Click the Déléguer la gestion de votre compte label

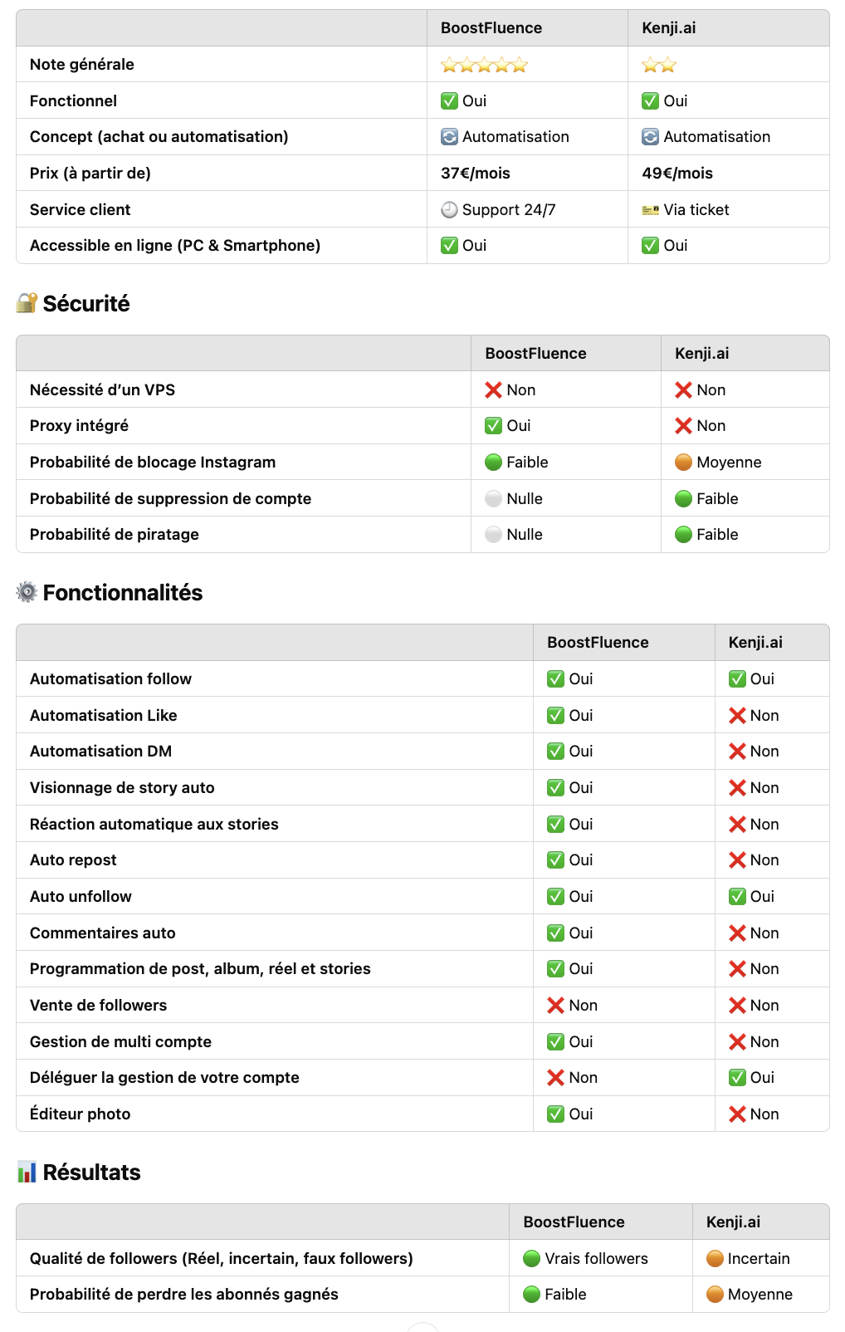tap(164, 1078)
